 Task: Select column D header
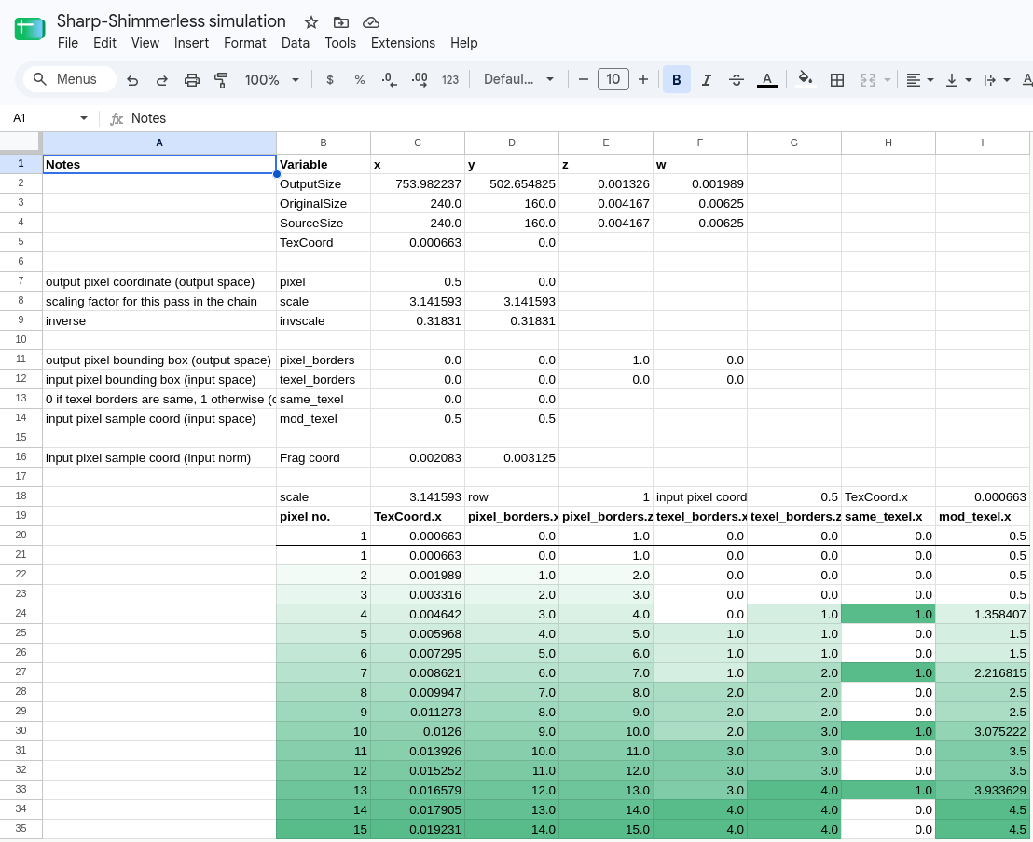tap(511, 143)
